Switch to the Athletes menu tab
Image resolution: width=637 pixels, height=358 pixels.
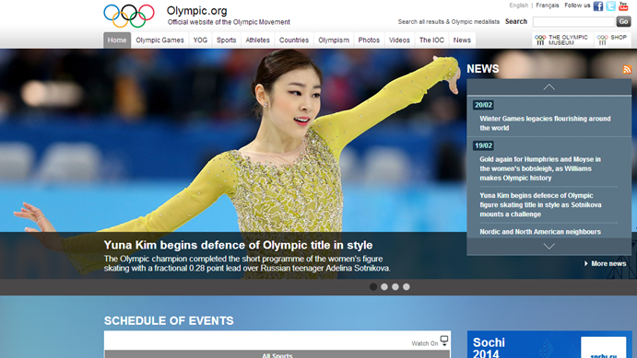257,40
